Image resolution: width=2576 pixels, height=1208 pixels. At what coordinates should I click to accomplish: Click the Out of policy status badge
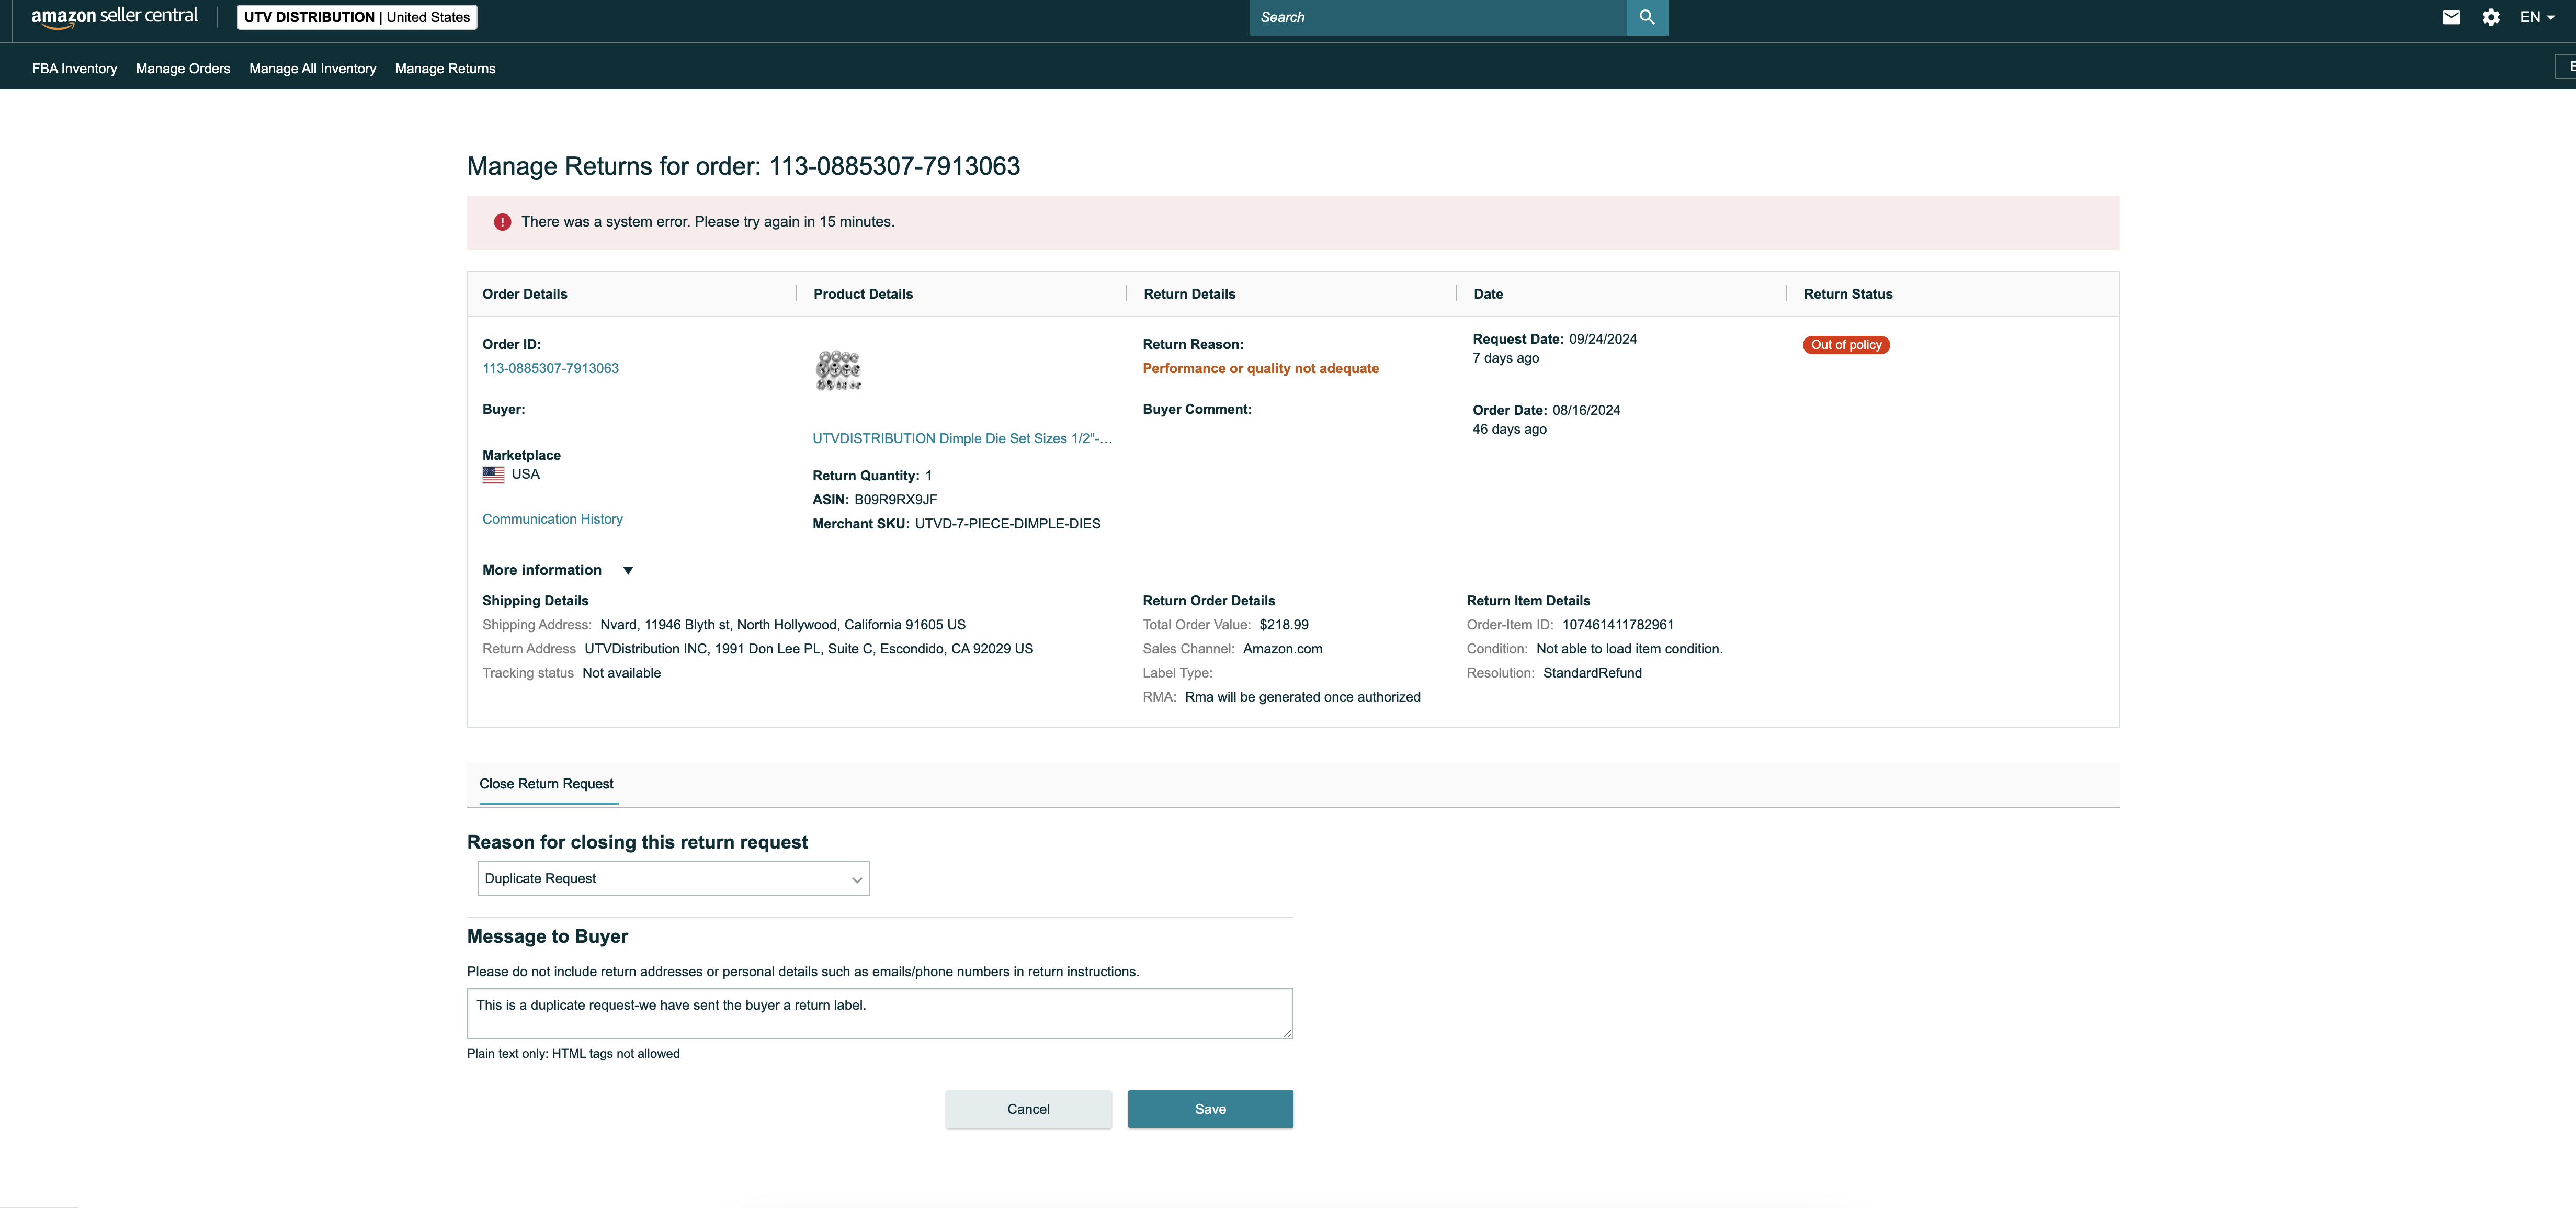click(1846, 345)
